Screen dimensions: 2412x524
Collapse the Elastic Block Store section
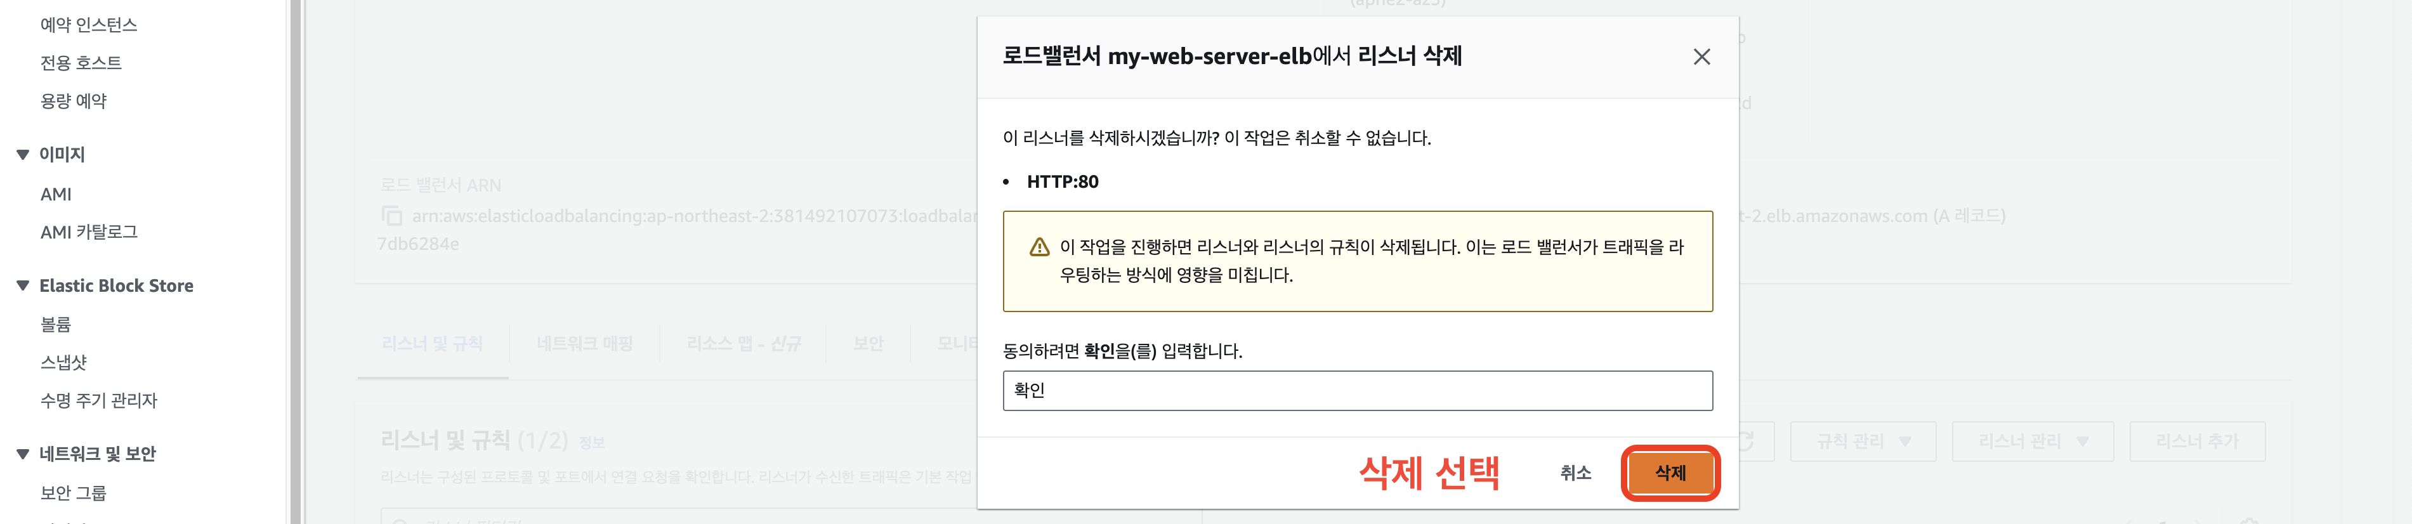(x=22, y=285)
